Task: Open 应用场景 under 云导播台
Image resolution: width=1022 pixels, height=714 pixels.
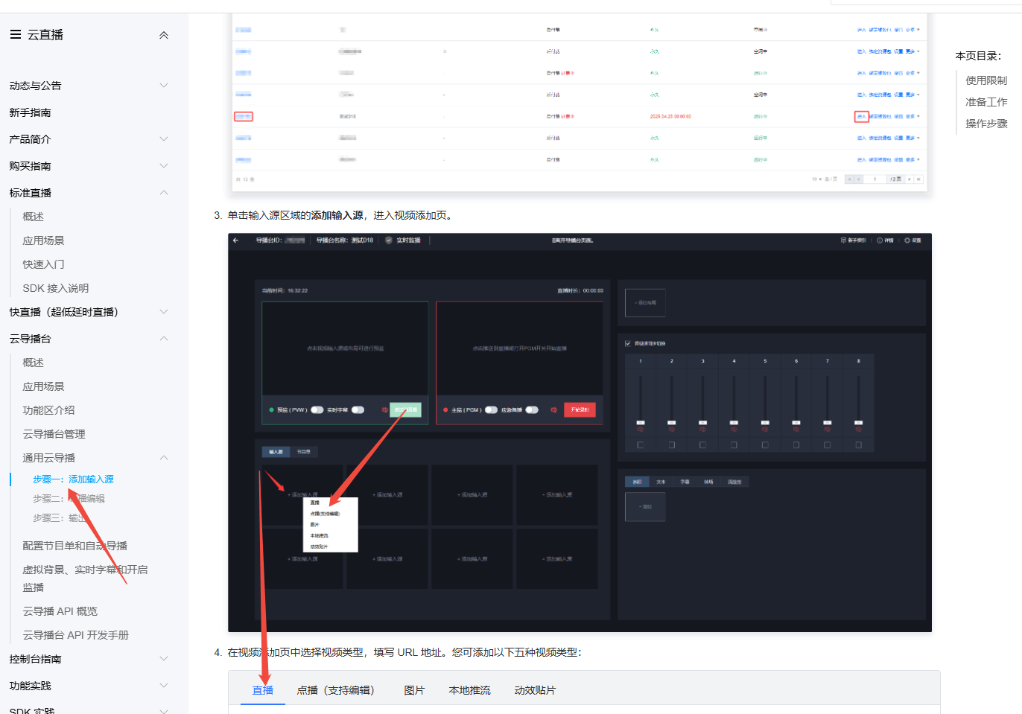Action: 44,386
